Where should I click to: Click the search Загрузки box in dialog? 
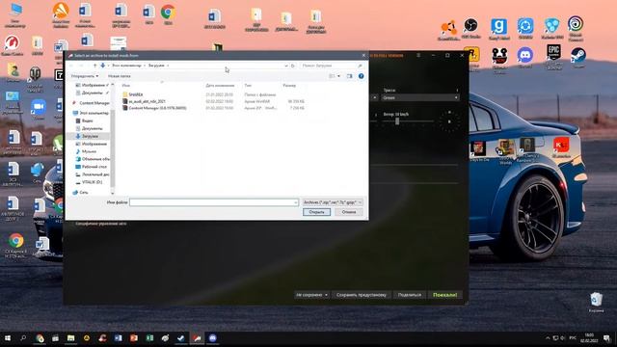(332, 66)
